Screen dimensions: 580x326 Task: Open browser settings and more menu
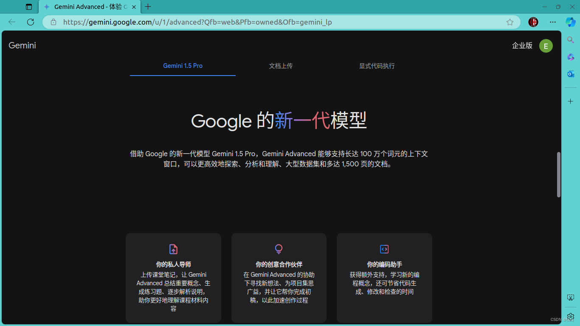(x=552, y=22)
